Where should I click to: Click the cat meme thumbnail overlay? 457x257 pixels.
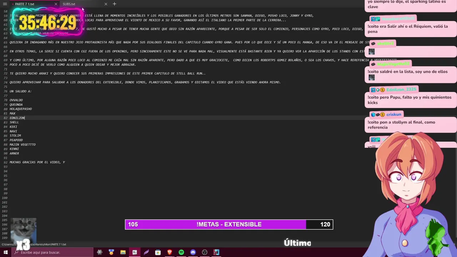tap(24, 230)
